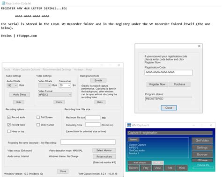Enable the Keep on top checkbox
Image resolution: width=222 pixels, height=177 pixels.
9,131
